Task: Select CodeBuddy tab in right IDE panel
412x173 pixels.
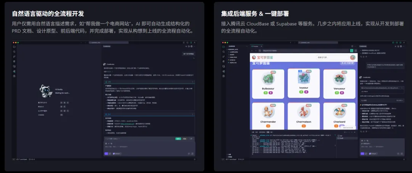Action: [363, 46]
